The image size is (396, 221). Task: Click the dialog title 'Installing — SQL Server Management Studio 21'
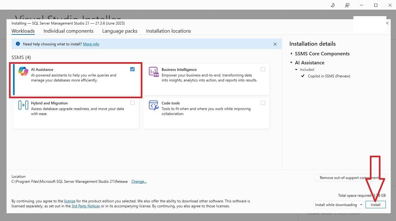click(68, 23)
